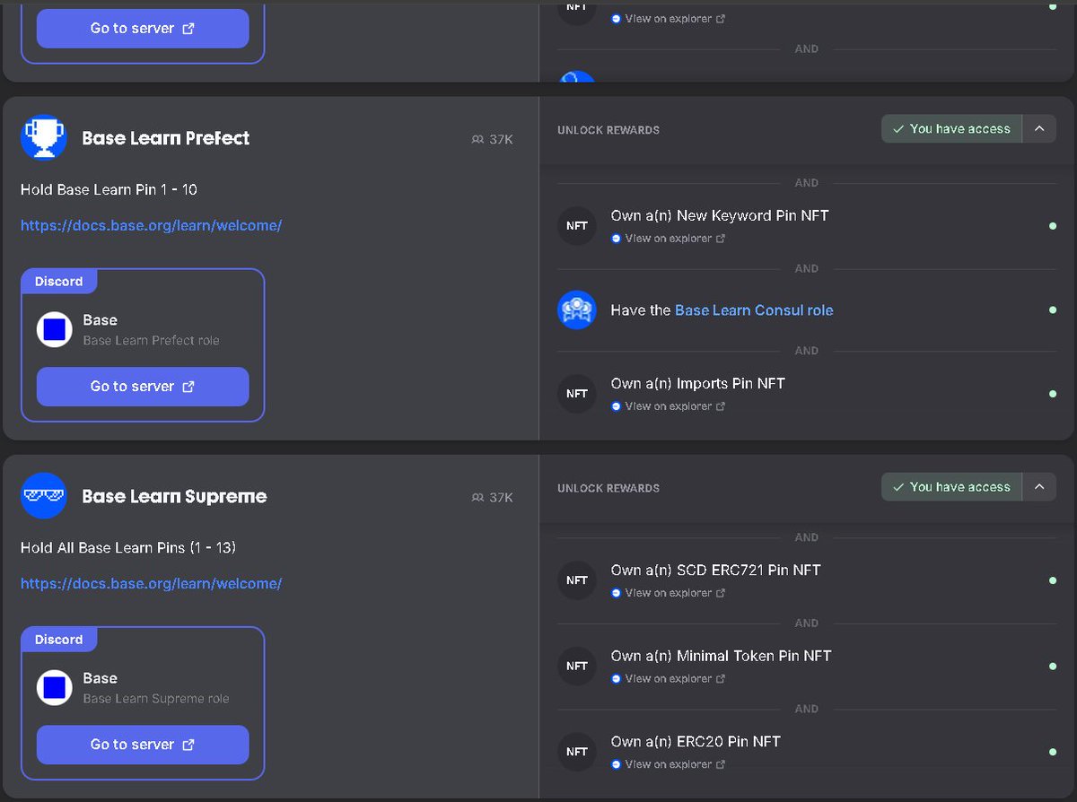Click 'Own a(n) Imports Pin NFT' requirement
The width and height of the screenshot is (1077, 802).
click(698, 383)
